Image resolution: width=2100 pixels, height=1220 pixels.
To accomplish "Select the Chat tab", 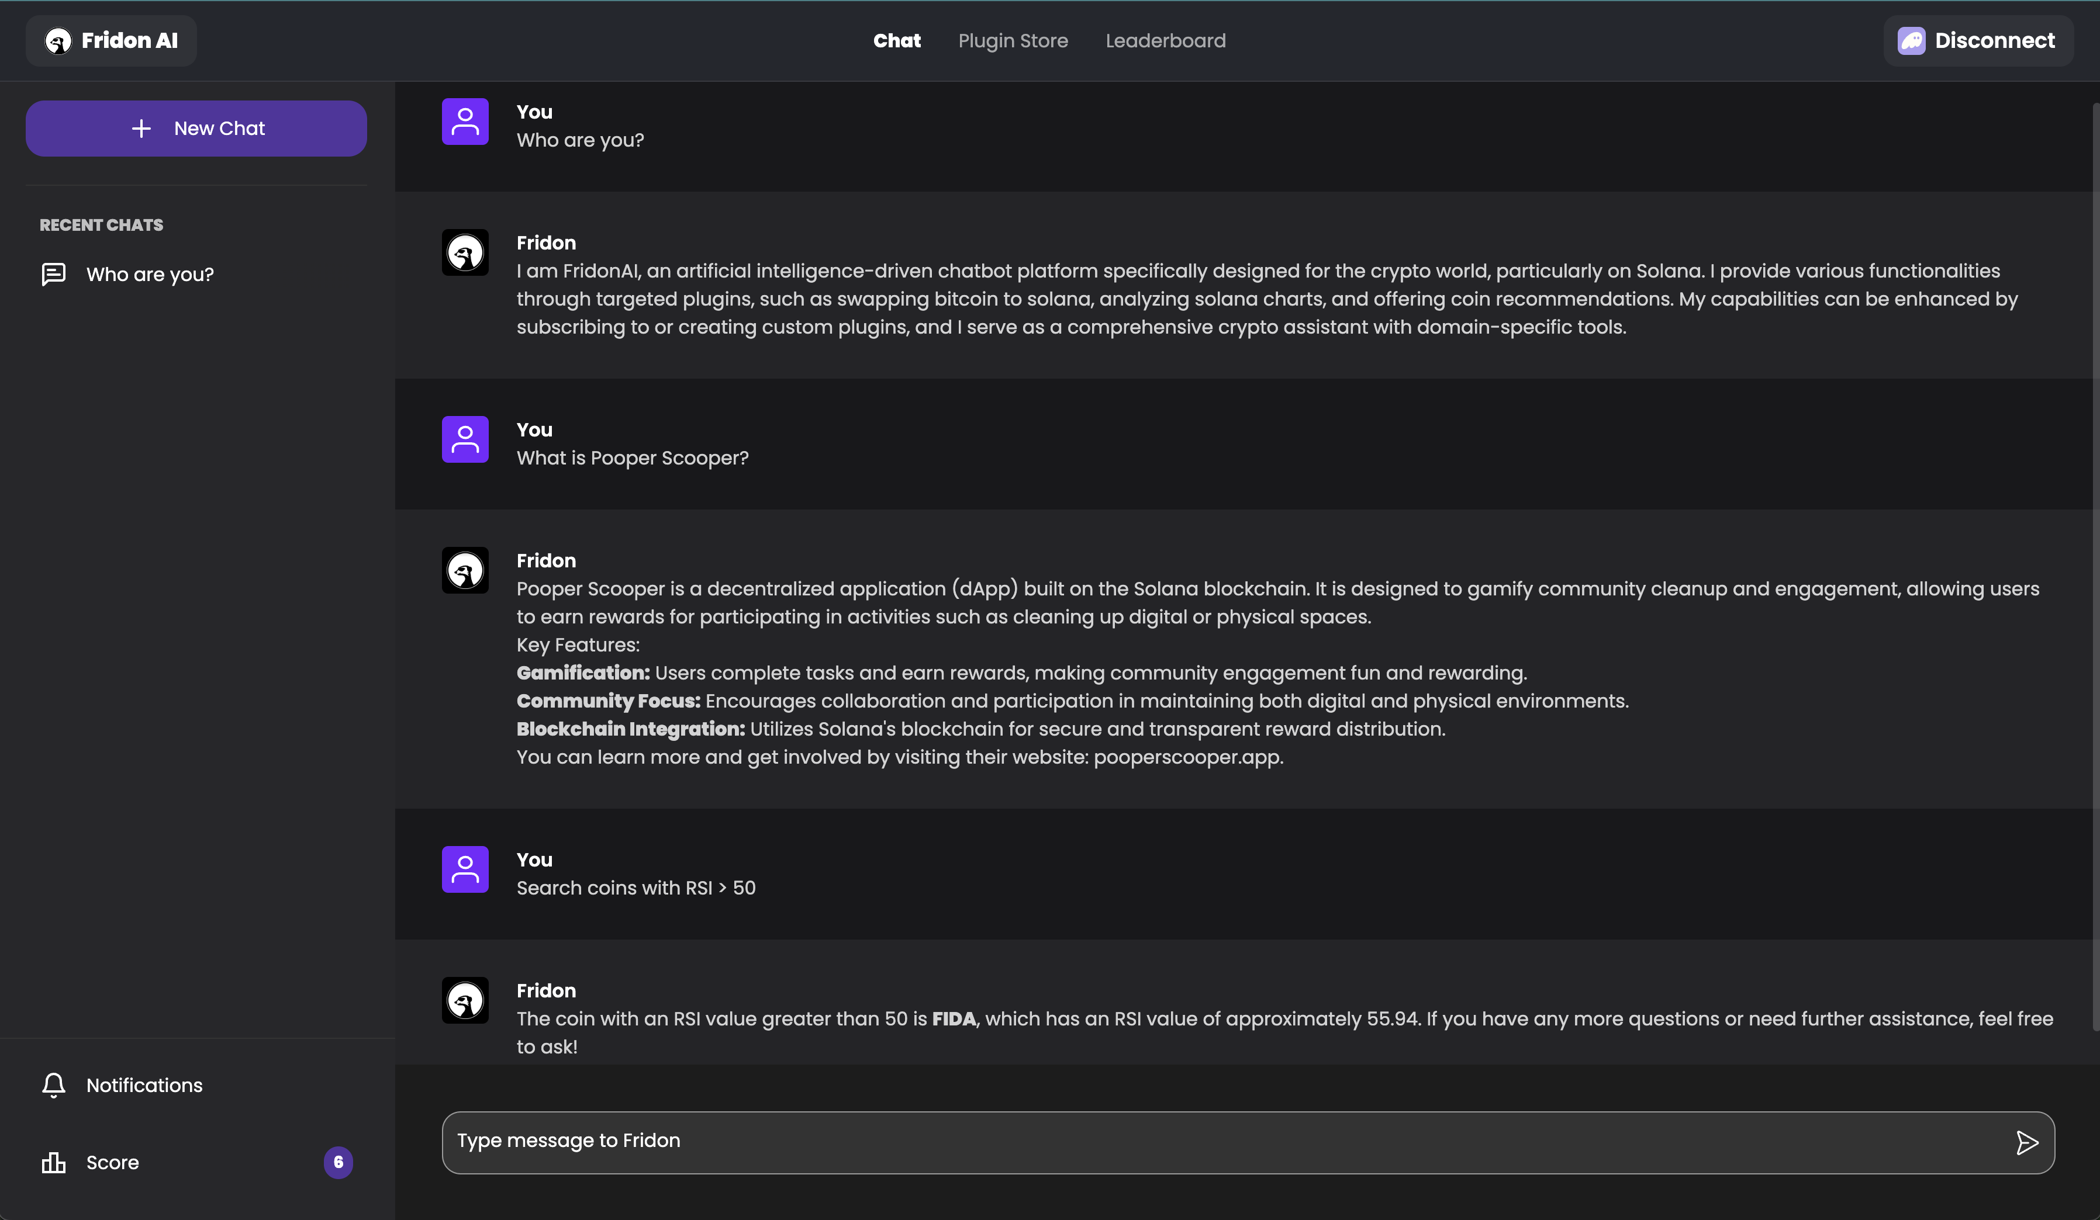I will pyautogui.click(x=897, y=39).
